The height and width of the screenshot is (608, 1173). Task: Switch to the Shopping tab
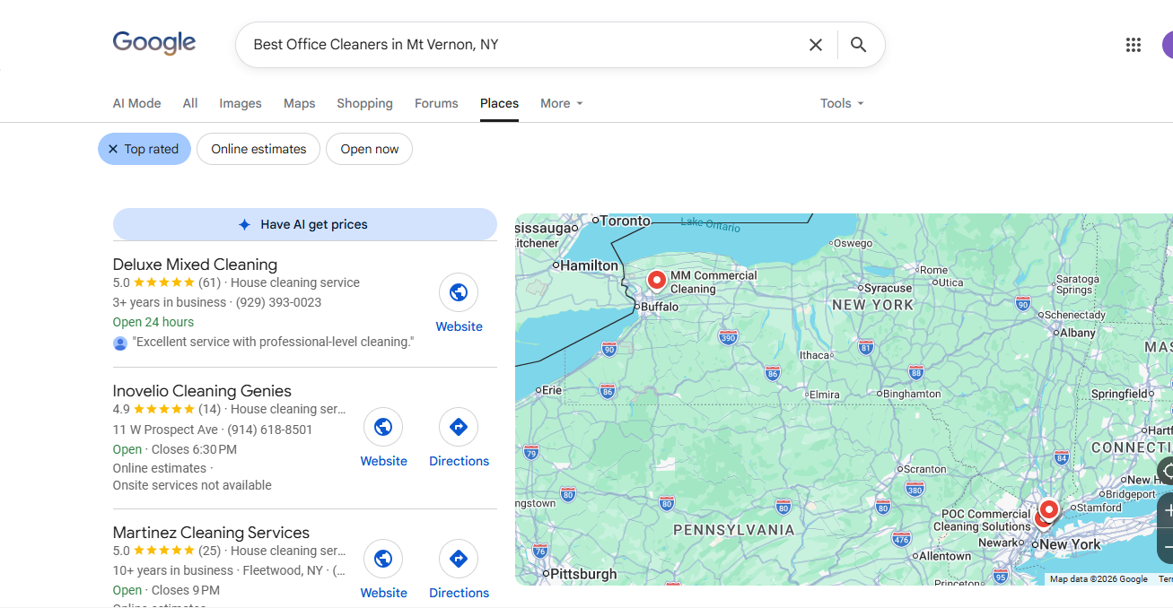click(365, 103)
